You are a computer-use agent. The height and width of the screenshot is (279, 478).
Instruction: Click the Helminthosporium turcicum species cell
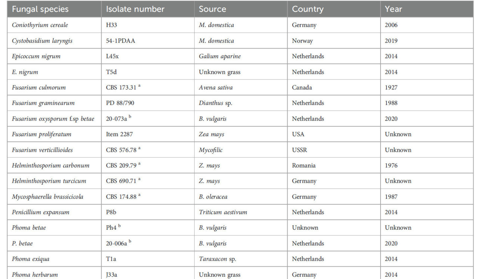point(49,181)
